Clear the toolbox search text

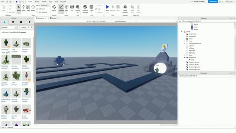click(28, 27)
